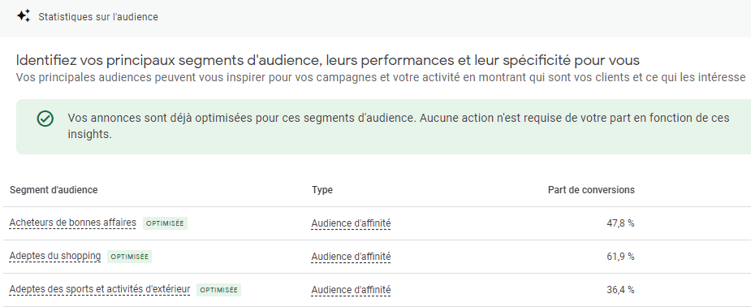Sort by Segment d'audience column header

(54, 190)
